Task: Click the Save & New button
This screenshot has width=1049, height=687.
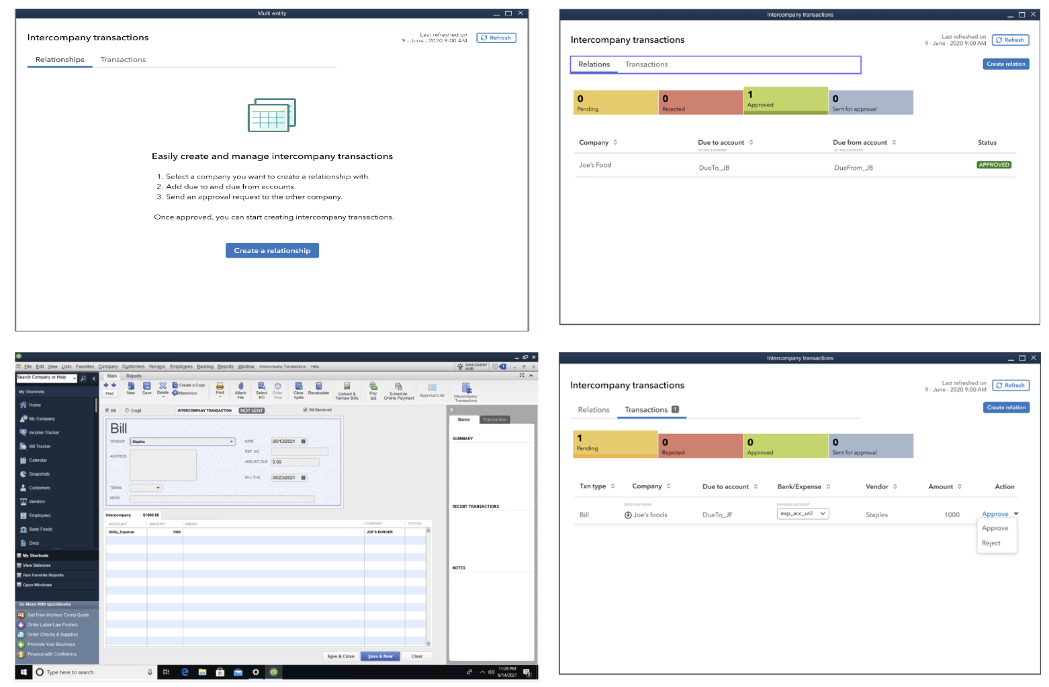Action: click(x=380, y=656)
